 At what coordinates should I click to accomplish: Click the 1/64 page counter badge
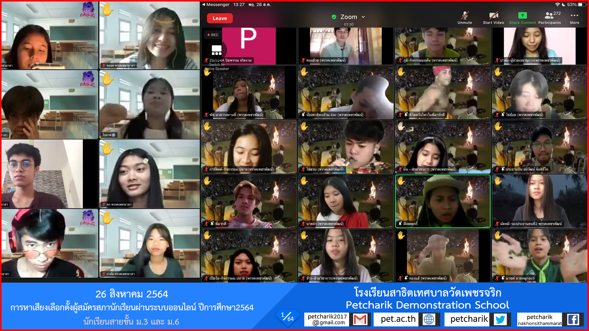tap(287, 317)
